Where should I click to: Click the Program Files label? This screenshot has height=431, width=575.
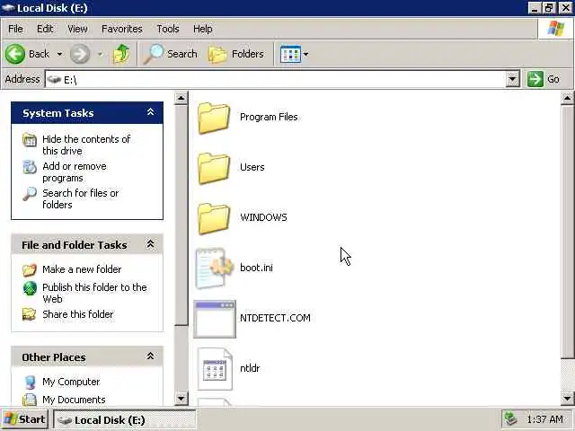(x=269, y=117)
